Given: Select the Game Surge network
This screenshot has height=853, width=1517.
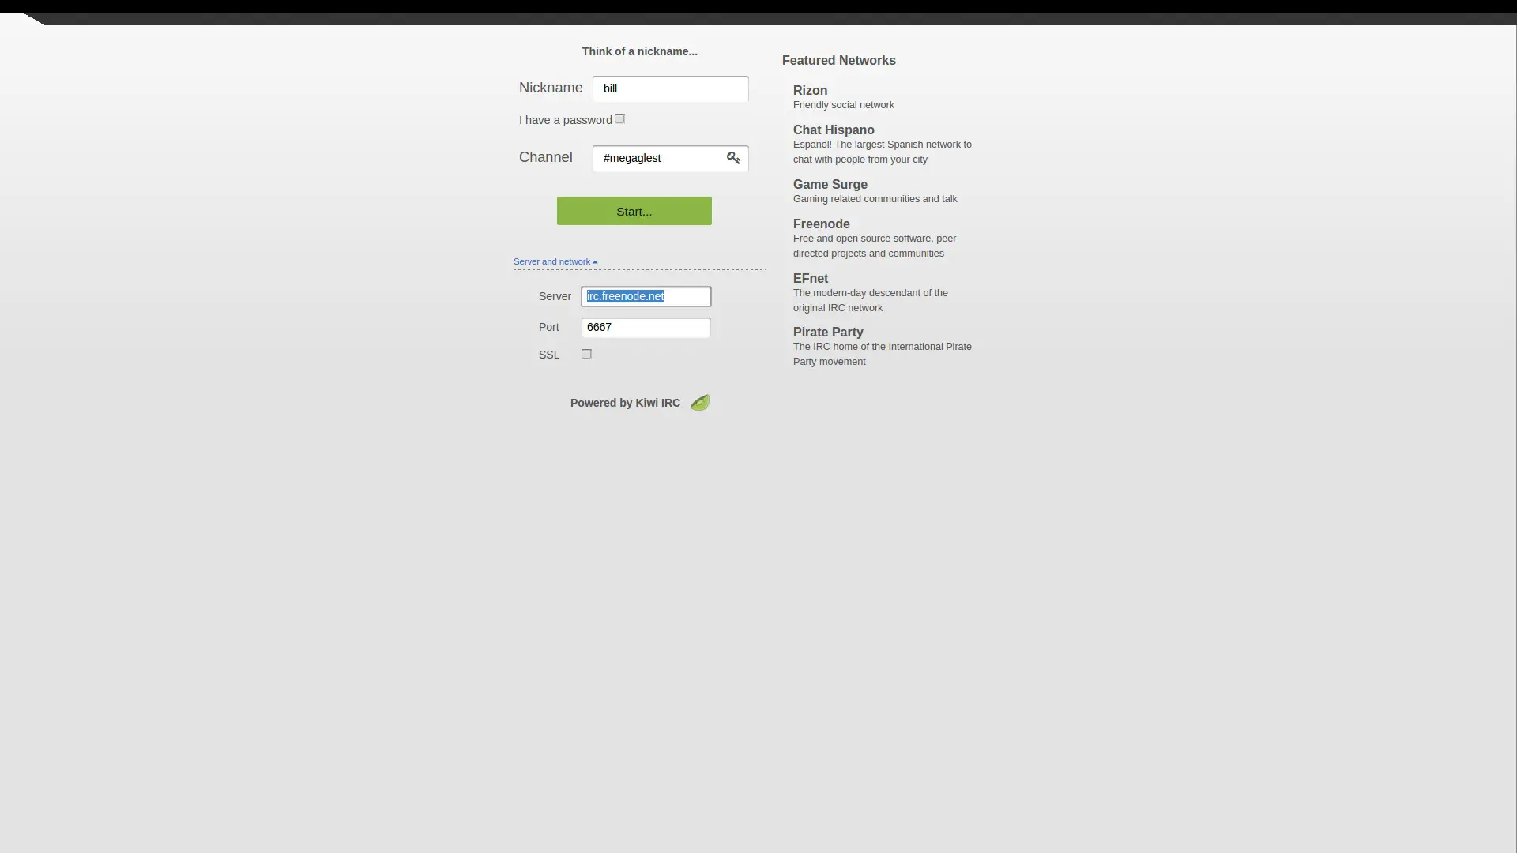Looking at the screenshot, I should [830, 185].
